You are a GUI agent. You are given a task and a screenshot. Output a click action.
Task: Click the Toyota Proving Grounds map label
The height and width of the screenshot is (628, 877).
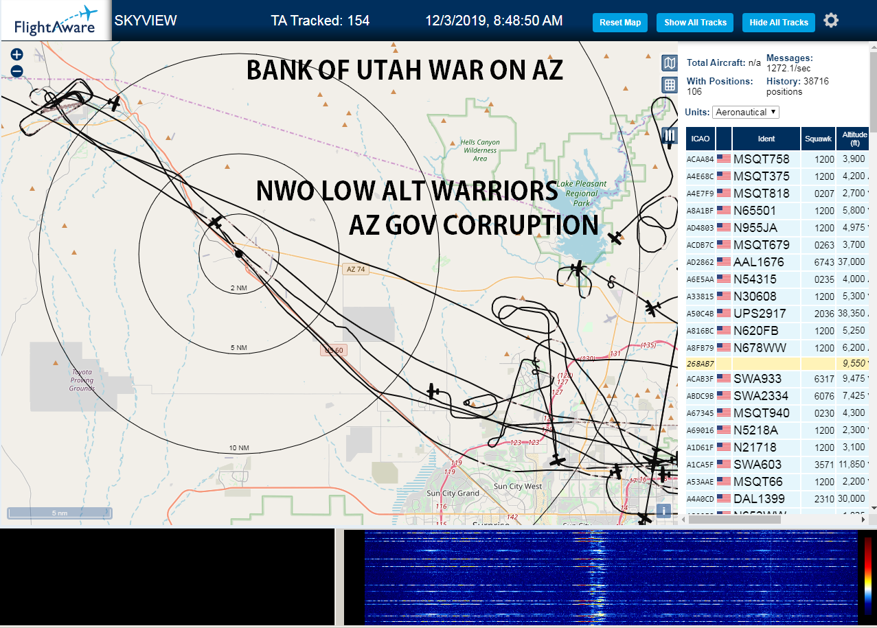[82, 380]
